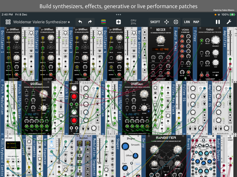
Task: Click Noizer OUT jack
Action: [x=168, y=73]
